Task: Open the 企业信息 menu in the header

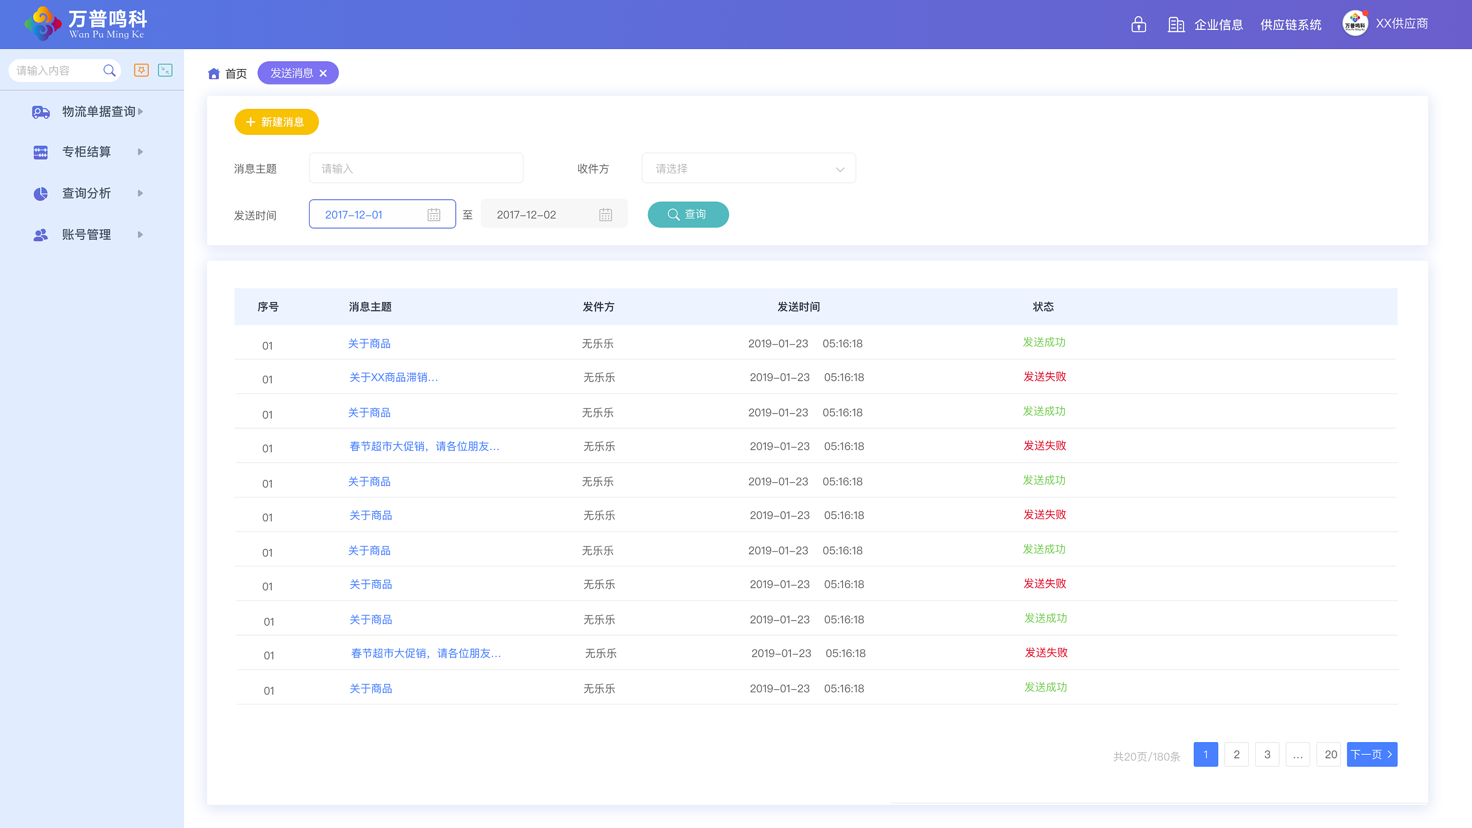Action: pyautogui.click(x=1219, y=25)
